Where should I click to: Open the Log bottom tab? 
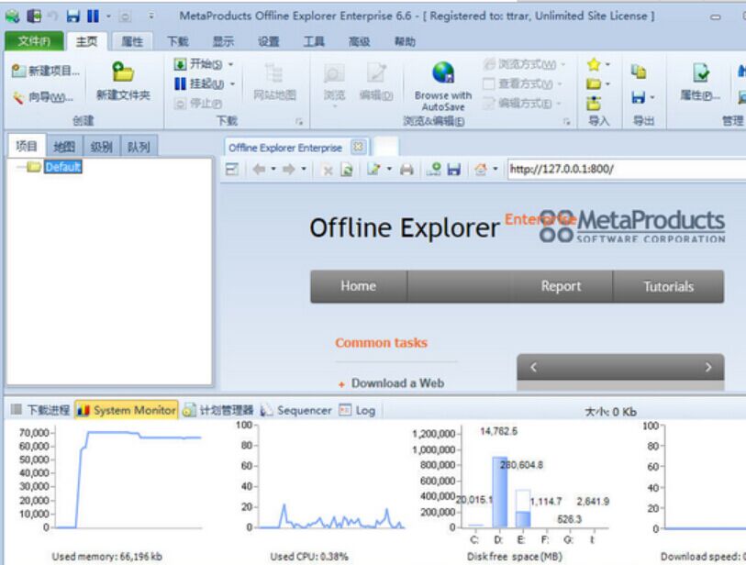point(357,410)
